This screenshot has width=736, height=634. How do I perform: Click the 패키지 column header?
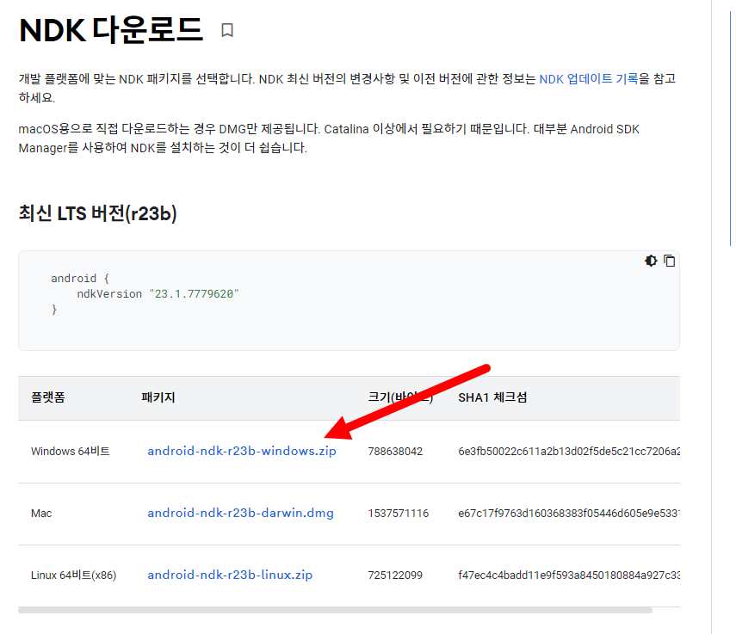click(x=158, y=397)
